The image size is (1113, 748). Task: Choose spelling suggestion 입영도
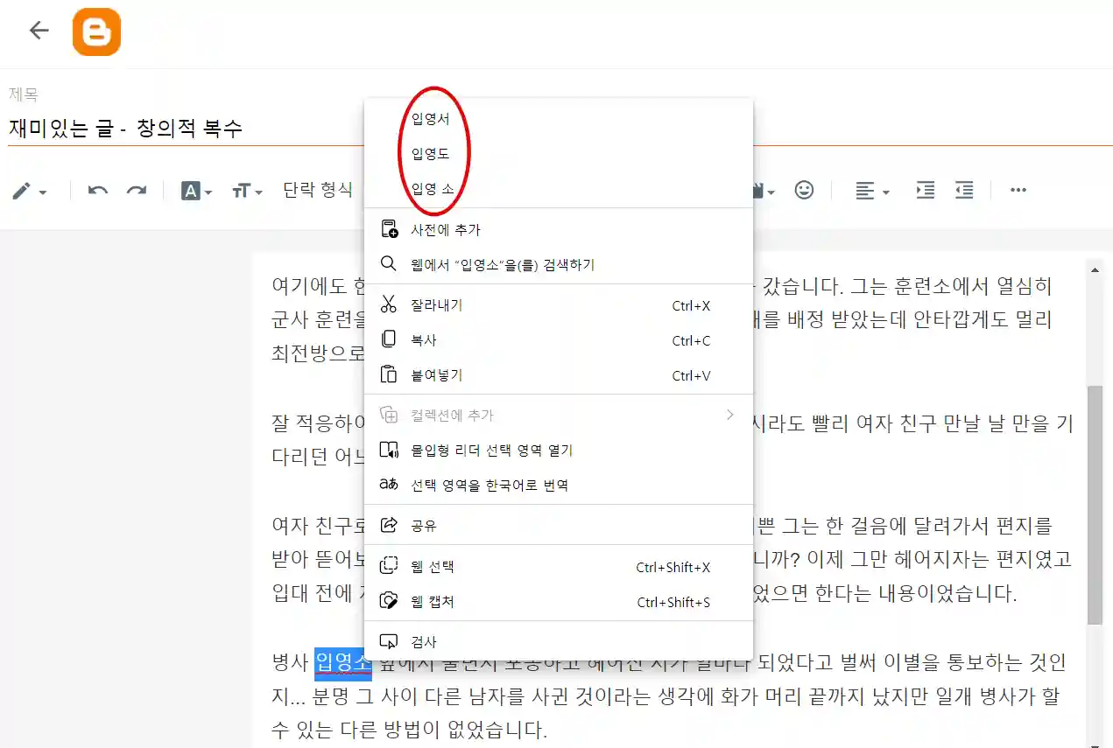(559, 154)
